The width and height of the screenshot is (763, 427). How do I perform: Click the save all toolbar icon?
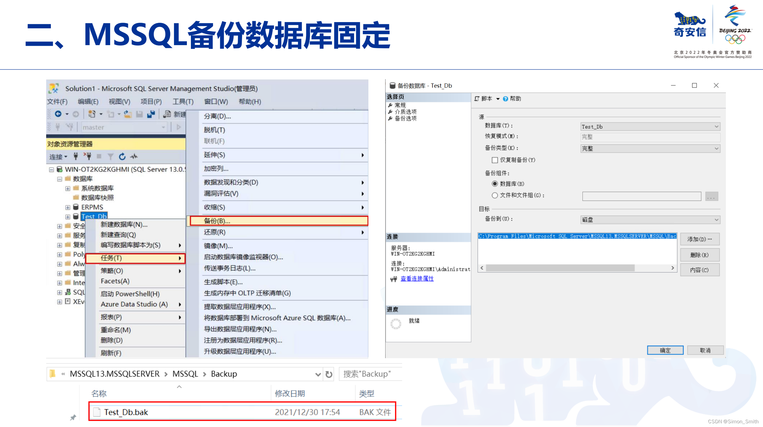(x=151, y=114)
